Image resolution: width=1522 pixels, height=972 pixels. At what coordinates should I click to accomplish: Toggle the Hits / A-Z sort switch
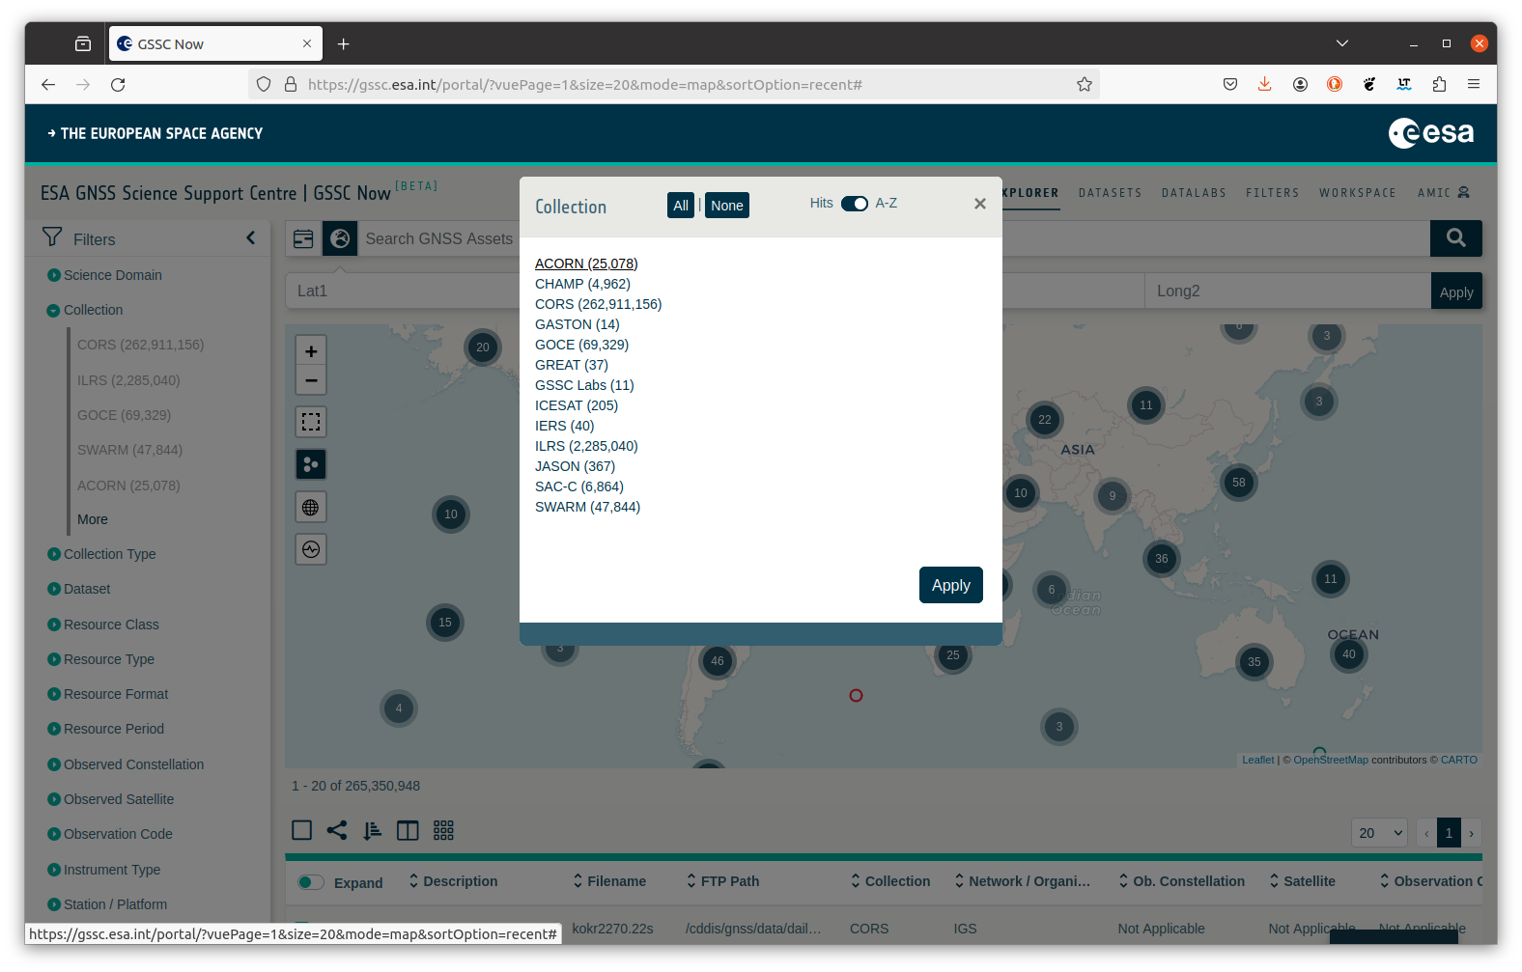[854, 204]
